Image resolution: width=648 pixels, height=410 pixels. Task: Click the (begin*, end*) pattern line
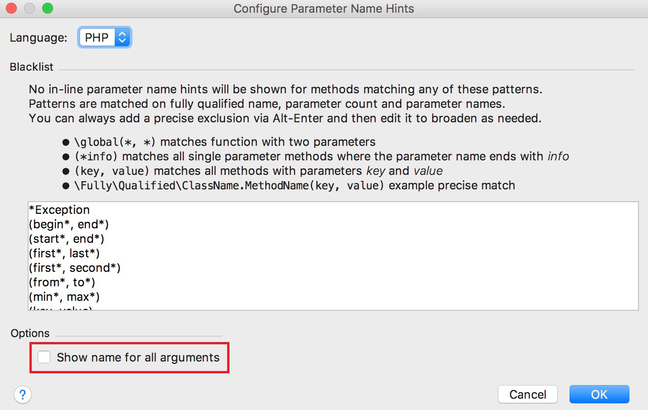point(69,224)
